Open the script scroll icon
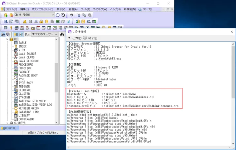The height and width of the screenshot is (150, 236). point(11,21)
